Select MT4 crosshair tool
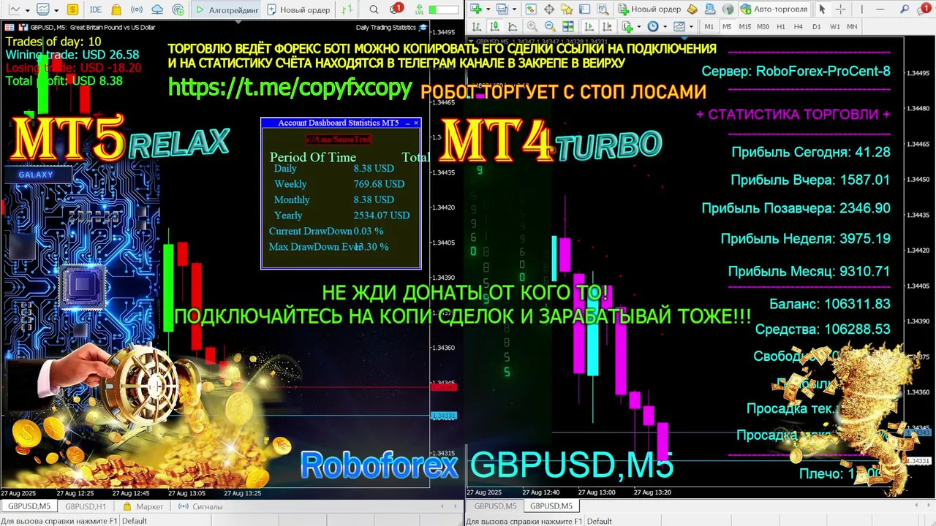The image size is (936, 526). click(x=840, y=9)
